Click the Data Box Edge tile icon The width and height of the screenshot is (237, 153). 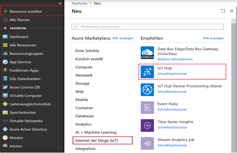click(x=147, y=53)
